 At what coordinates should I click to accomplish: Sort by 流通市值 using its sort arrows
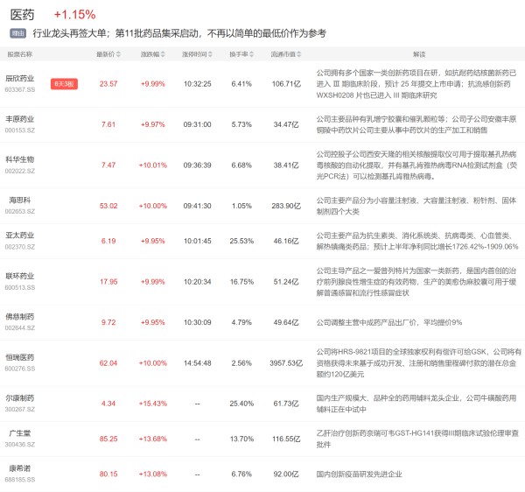tap(299, 54)
